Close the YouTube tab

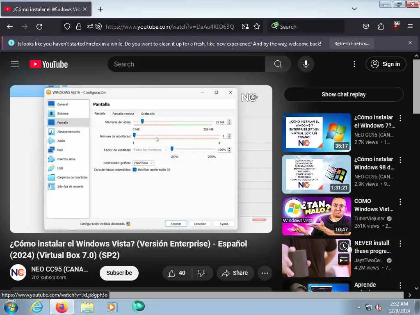[85, 9]
